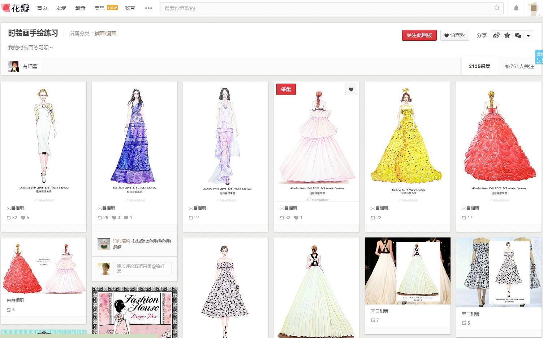Open Armani Prive lavender outfit sketch
The image size is (543, 338).
226,141
